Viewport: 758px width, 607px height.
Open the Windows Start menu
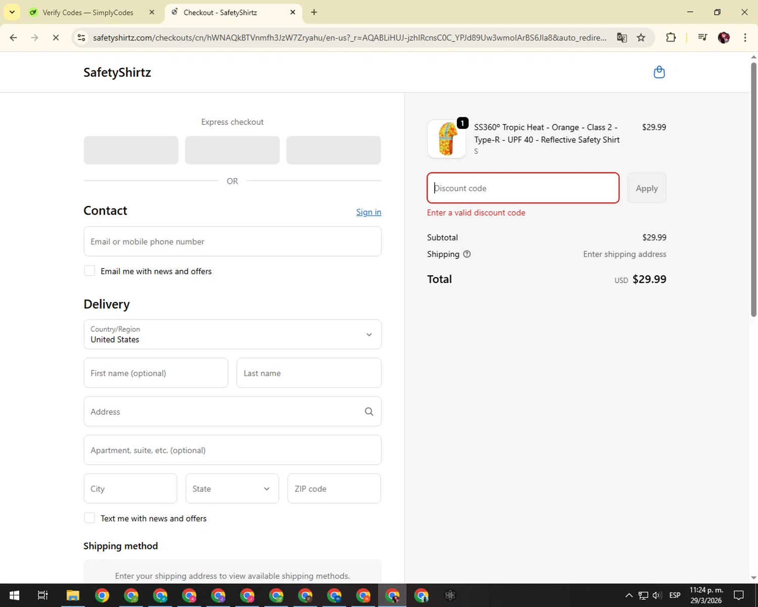click(14, 595)
